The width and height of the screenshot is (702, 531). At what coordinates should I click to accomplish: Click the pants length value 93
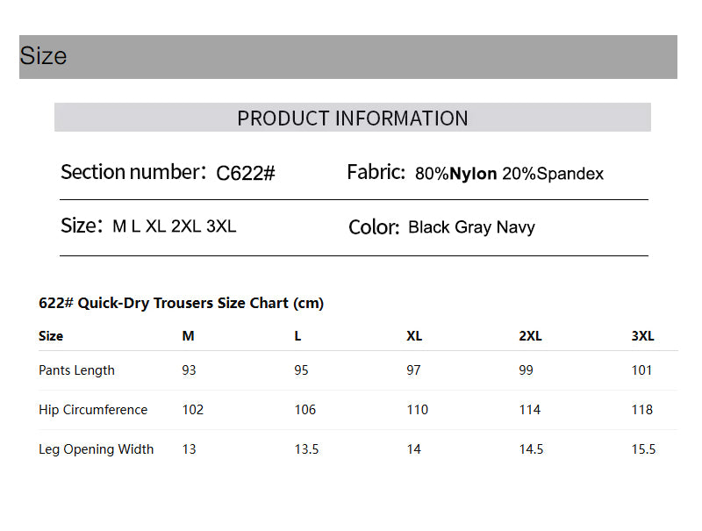tap(189, 370)
